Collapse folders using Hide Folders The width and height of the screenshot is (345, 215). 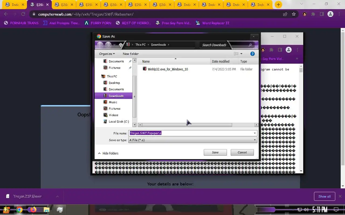[108, 153]
